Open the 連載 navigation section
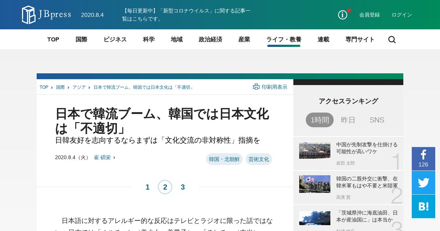Screen dimensions: 440x231 [323, 40]
